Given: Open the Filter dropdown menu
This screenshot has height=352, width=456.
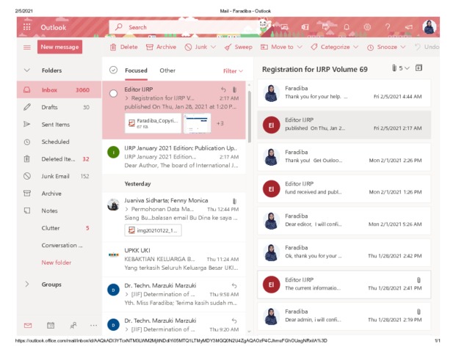Looking at the screenshot, I should 233,71.
